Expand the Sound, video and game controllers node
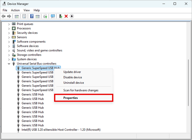The image size is (192, 140). coord(9,51)
